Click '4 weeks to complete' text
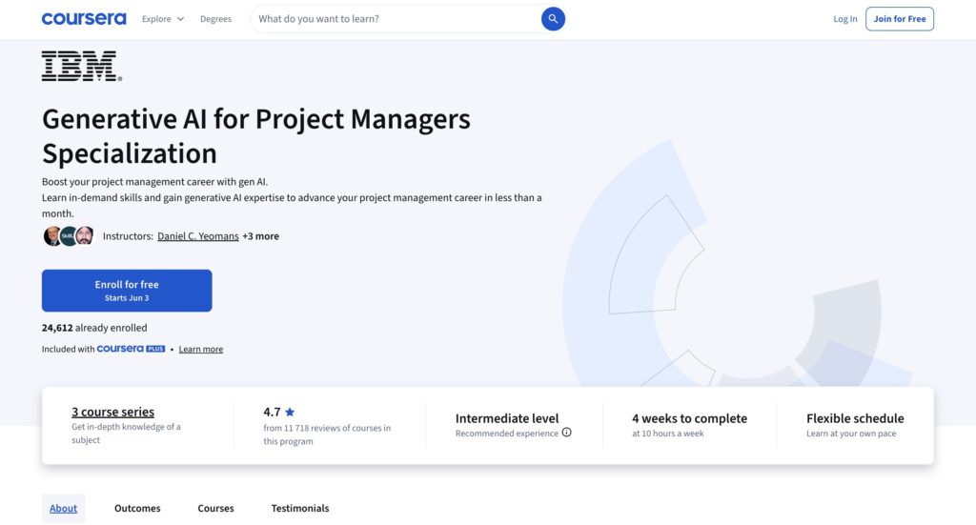 pyautogui.click(x=689, y=418)
